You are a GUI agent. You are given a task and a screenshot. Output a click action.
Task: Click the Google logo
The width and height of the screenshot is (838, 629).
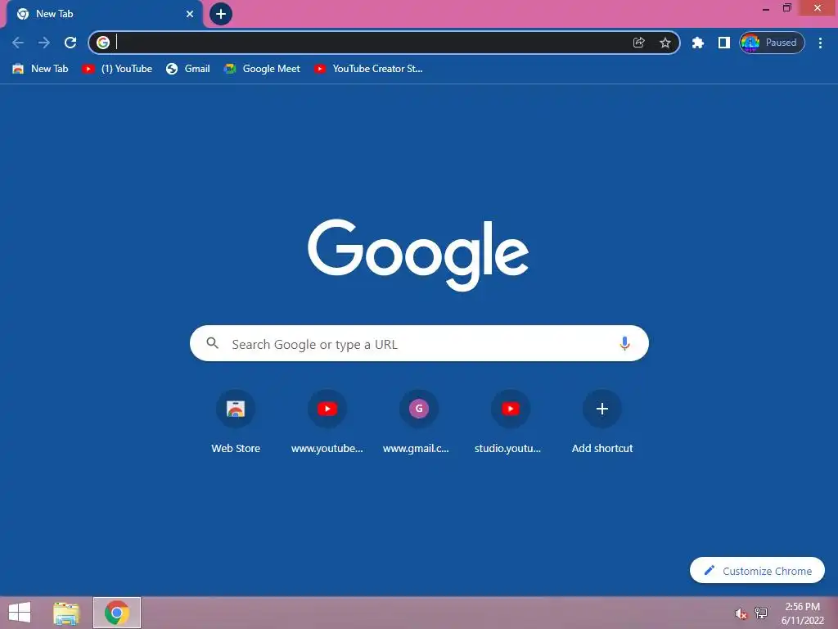(418, 255)
